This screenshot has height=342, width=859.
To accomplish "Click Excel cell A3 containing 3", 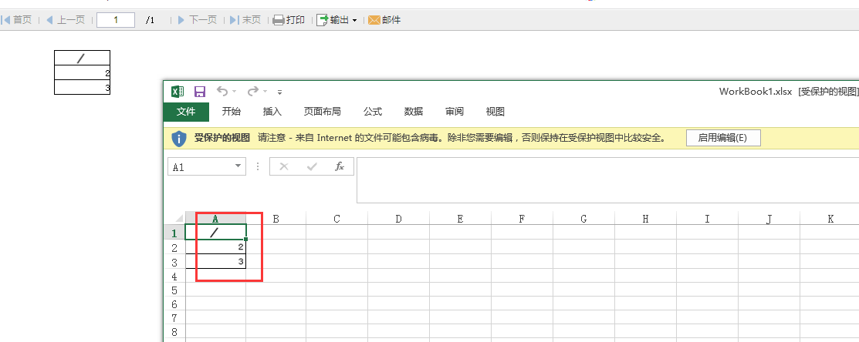I will (x=216, y=262).
